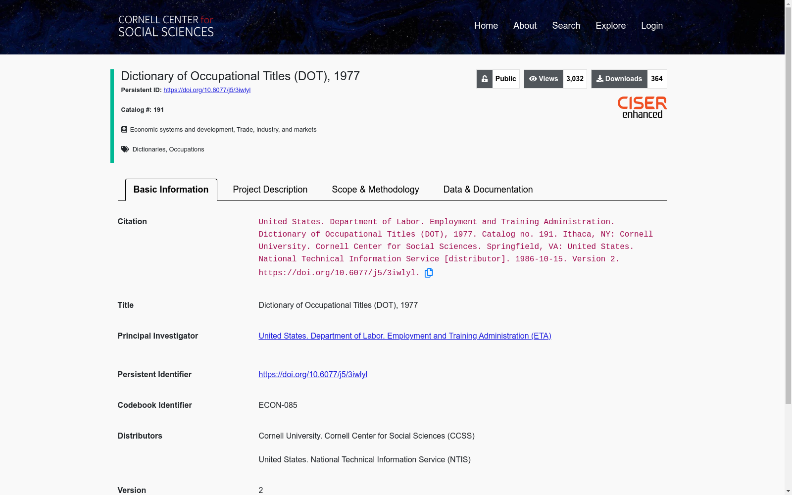
Task: Click the Title field value
Action: coord(338,305)
